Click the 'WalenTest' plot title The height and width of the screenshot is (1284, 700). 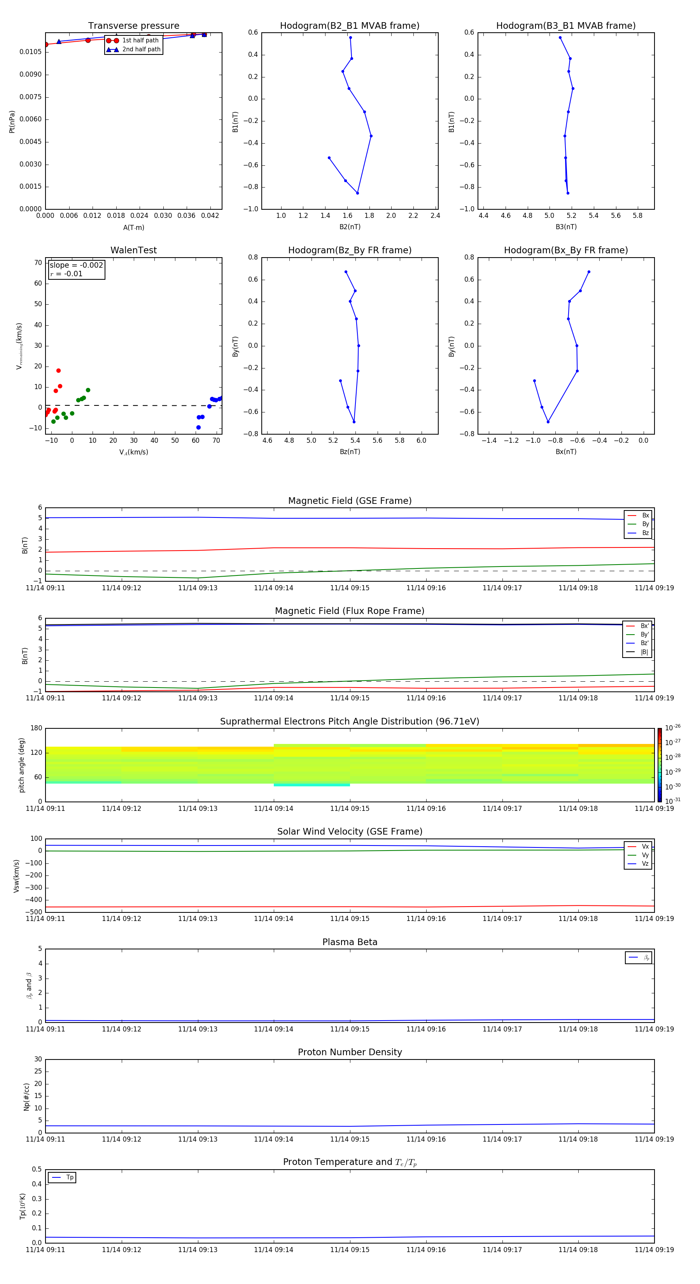(133, 250)
